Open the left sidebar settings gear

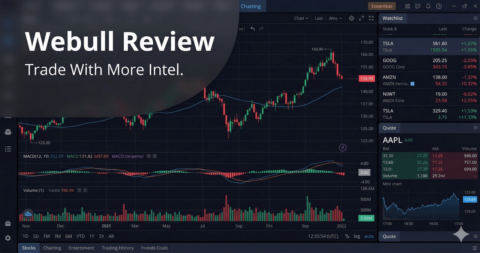8,238
